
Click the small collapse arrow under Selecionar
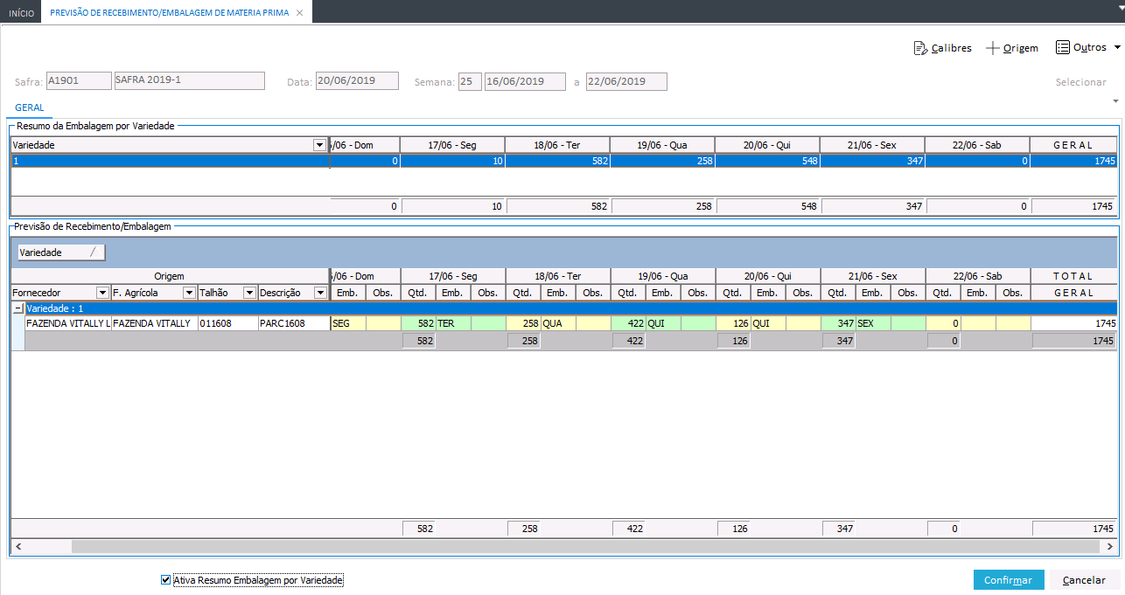(x=1115, y=101)
